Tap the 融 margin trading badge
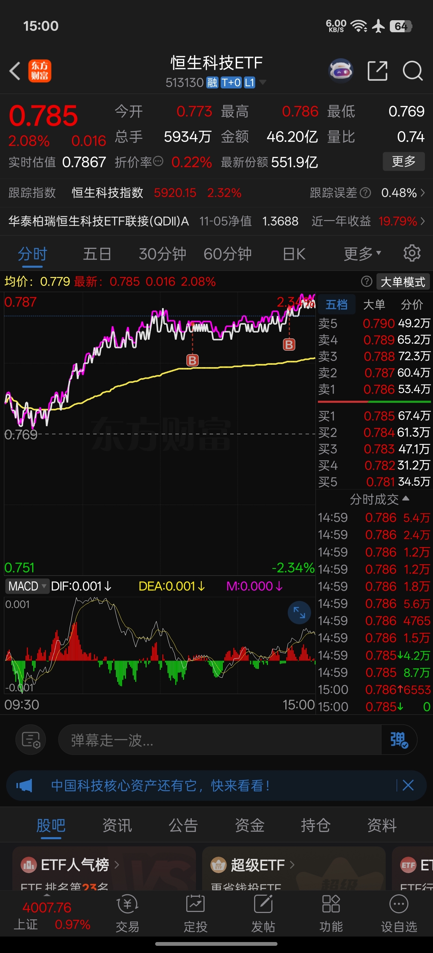The width and height of the screenshot is (433, 953). click(x=212, y=82)
